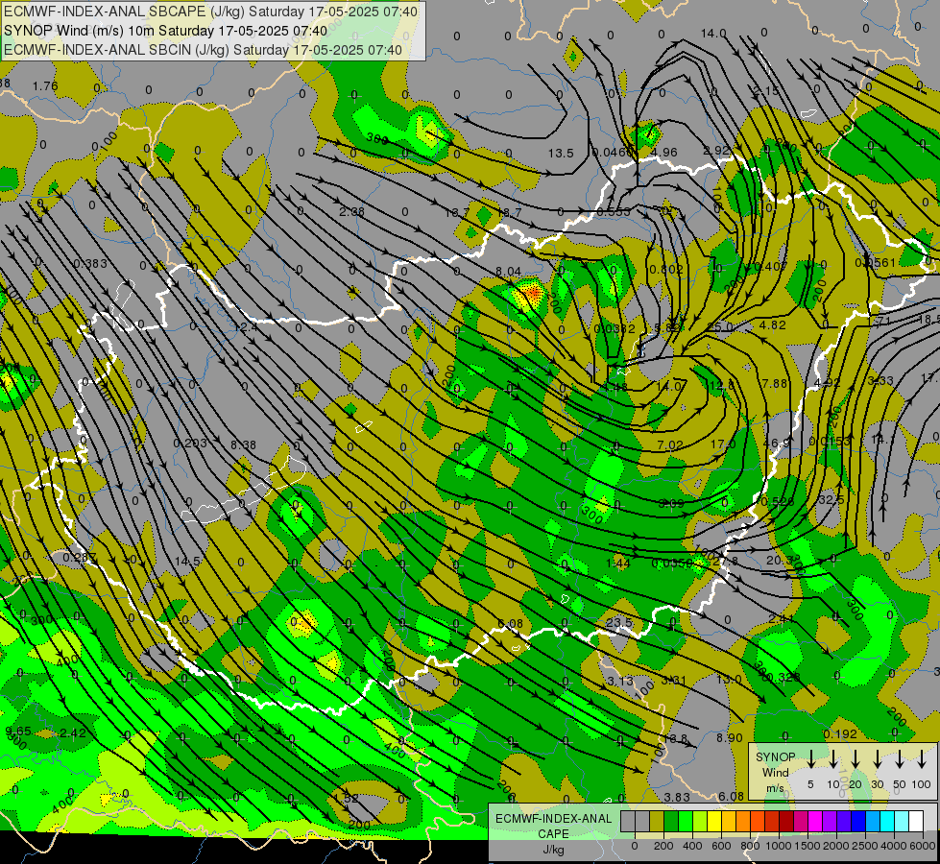Click the '8.38' map value
Viewport: 940px width, 864px height.
pos(243,444)
